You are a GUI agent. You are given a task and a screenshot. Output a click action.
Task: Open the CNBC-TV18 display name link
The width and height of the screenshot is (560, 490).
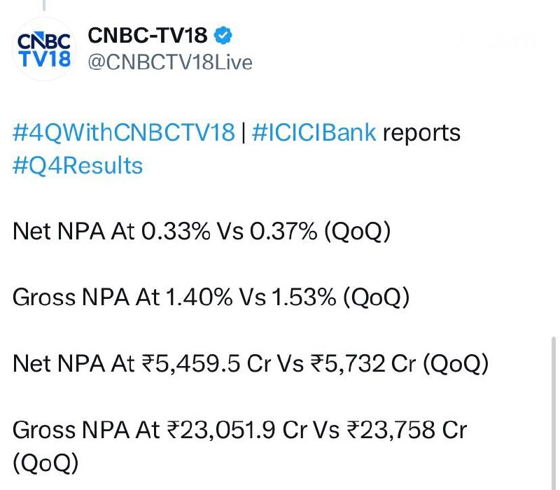[x=148, y=35]
